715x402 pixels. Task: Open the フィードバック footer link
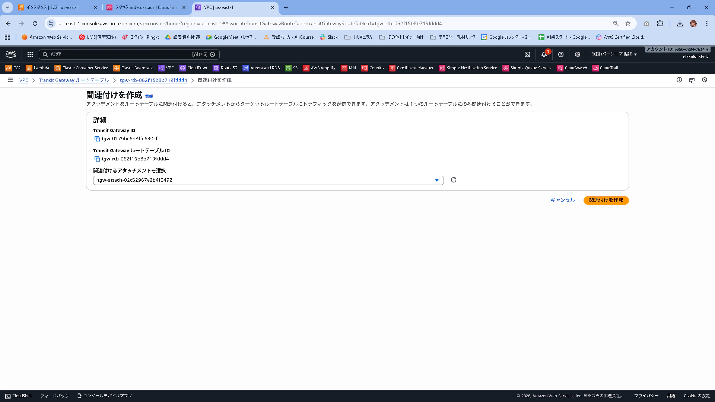54,396
